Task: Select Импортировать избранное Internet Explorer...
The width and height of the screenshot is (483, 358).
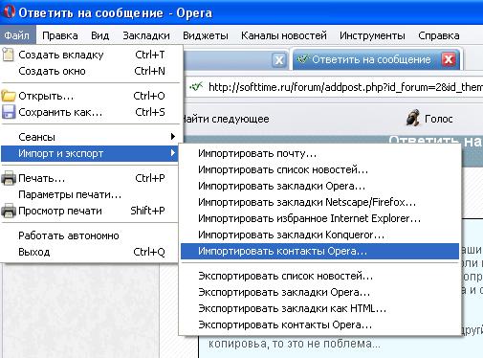Action: [319, 218]
